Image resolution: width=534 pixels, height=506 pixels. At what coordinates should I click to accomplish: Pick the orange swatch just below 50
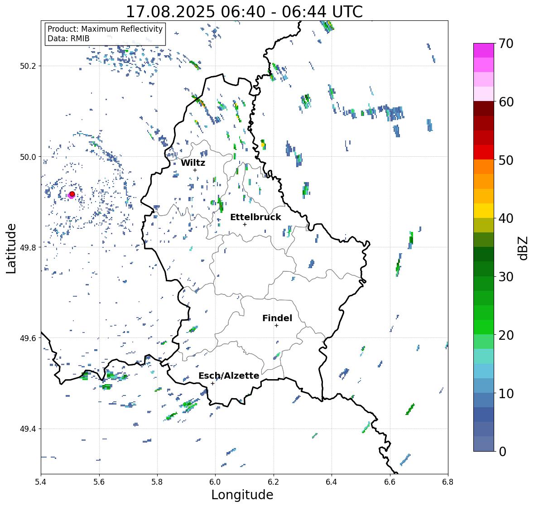pos(484,167)
